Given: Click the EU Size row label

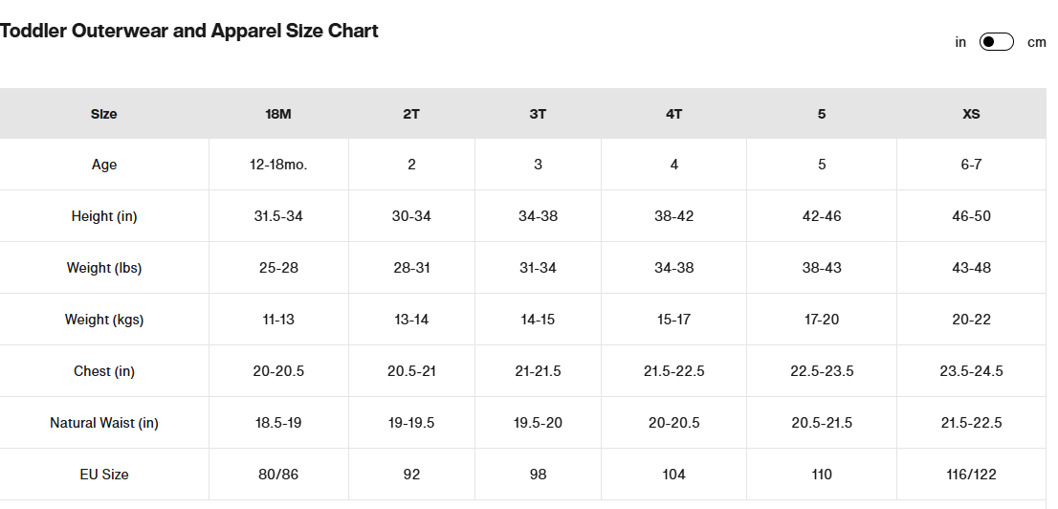Looking at the screenshot, I should tap(104, 474).
